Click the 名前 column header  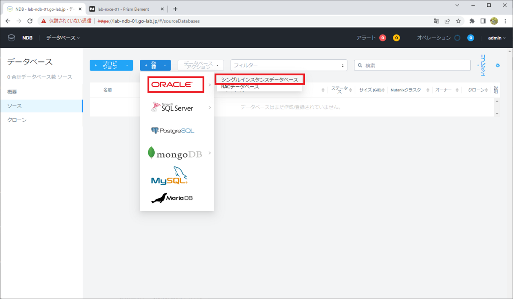coord(108,90)
